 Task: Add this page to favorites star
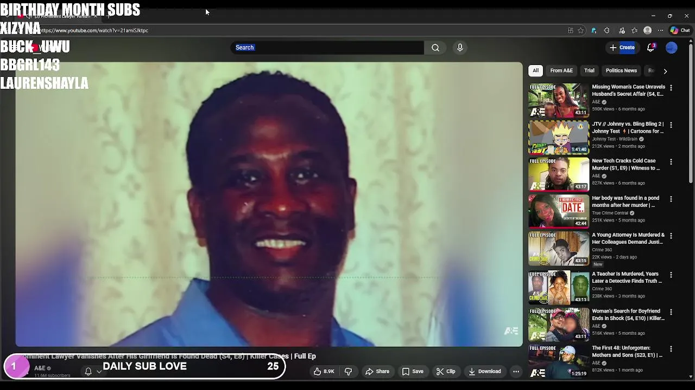click(580, 30)
